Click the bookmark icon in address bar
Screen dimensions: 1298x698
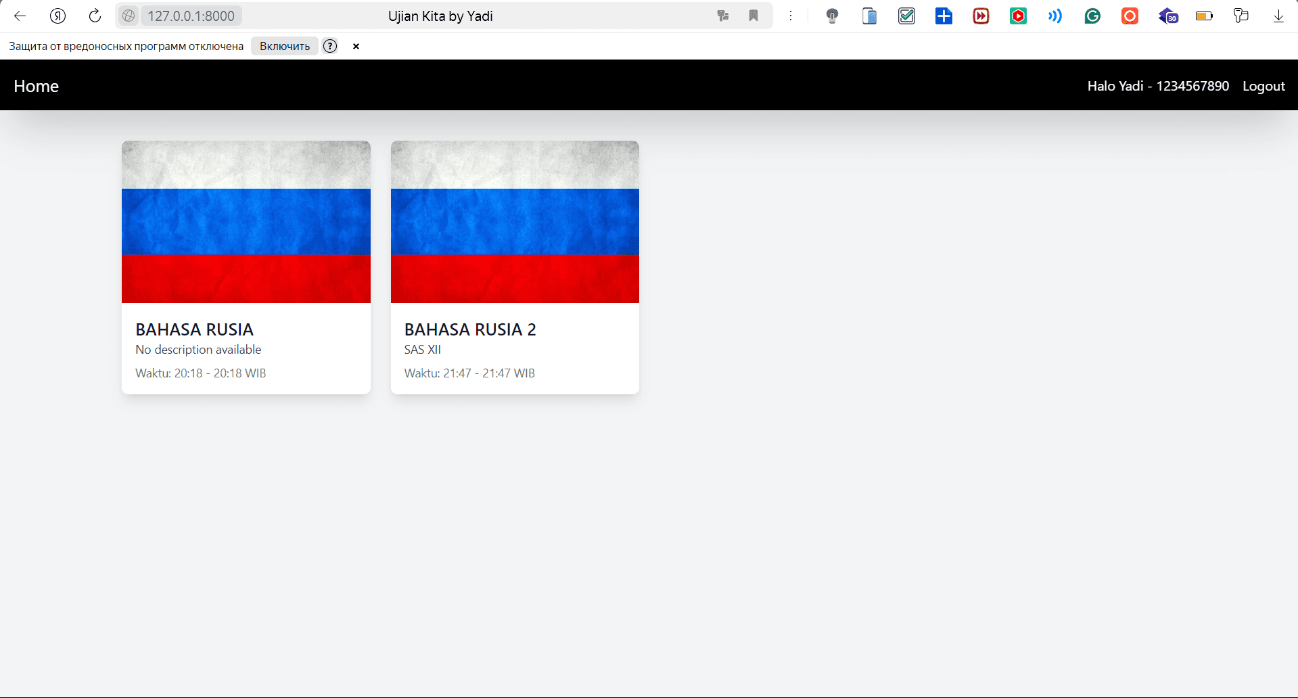(753, 16)
